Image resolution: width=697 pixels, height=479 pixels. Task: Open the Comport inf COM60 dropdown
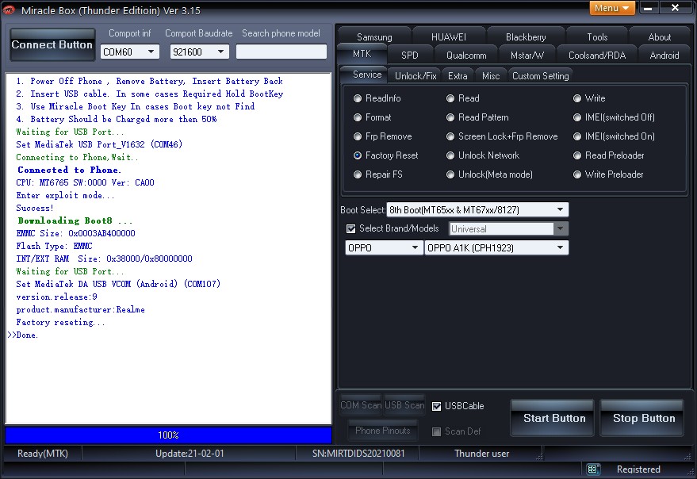130,52
